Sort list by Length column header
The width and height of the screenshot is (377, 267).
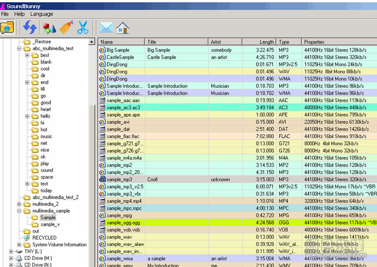[259, 42]
